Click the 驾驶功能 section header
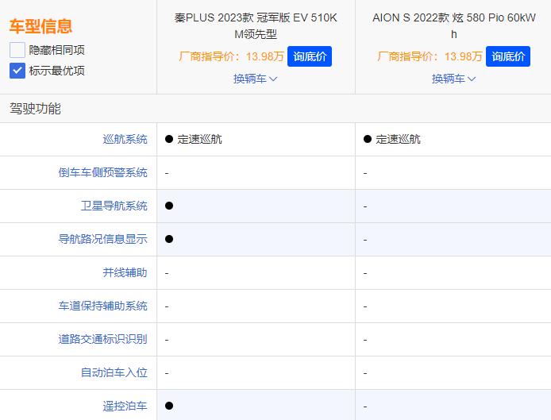 35,109
